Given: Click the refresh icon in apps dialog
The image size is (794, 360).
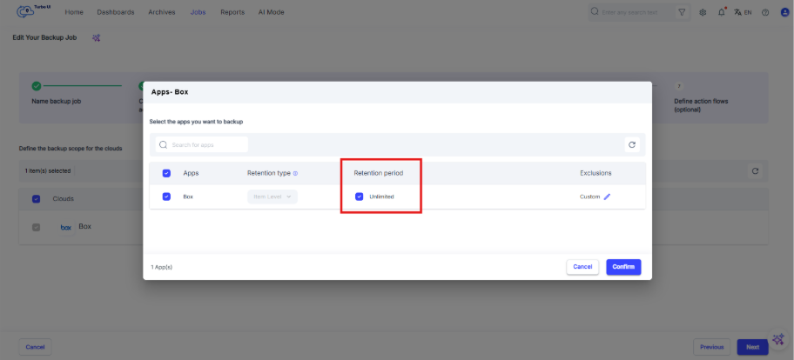Looking at the screenshot, I should point(632,144).
